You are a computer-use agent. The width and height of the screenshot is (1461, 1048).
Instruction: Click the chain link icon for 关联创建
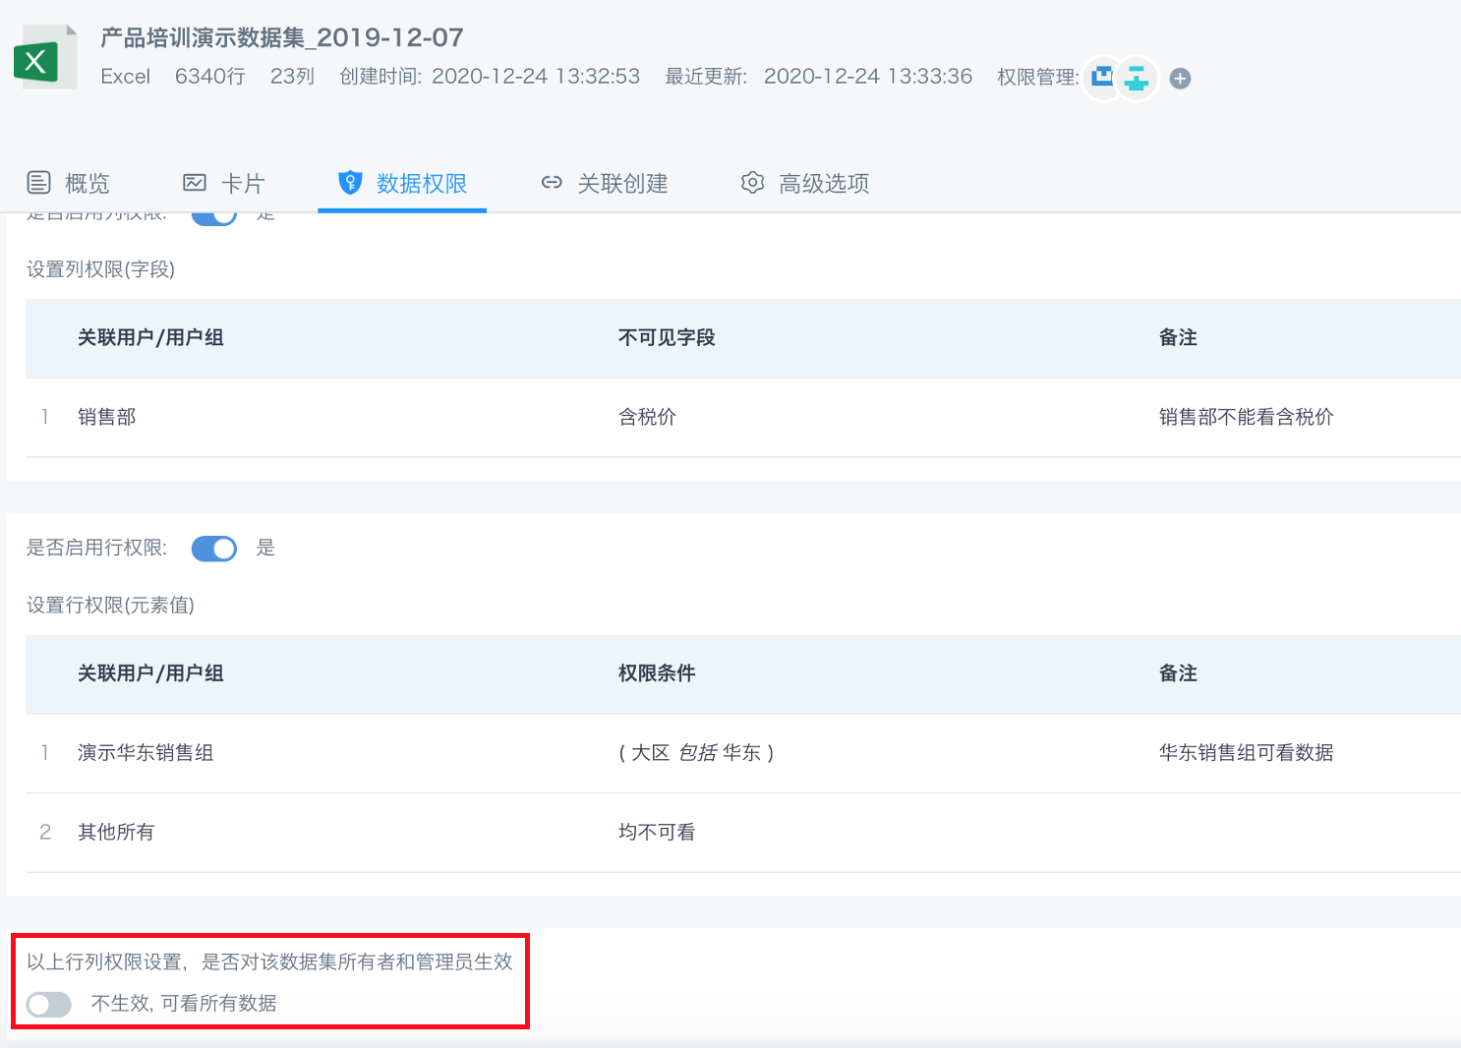click(x=552, y=183)
